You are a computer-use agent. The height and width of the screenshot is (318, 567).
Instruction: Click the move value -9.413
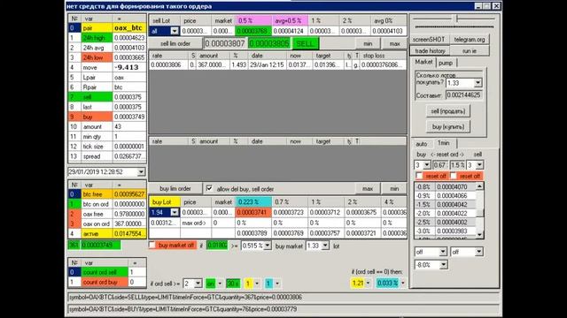tap(129, 67)
